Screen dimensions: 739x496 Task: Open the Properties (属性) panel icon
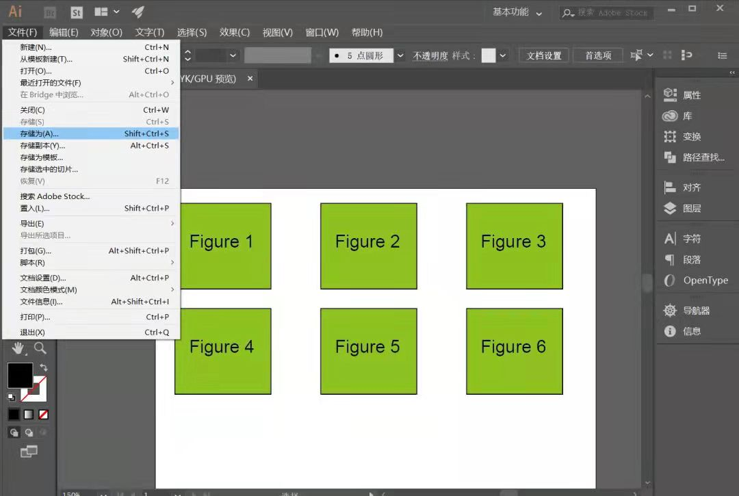[670, 94]
